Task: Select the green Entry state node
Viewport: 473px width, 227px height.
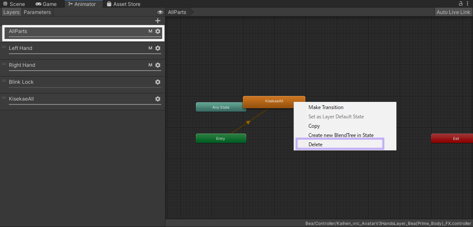Action: (221, 138)
